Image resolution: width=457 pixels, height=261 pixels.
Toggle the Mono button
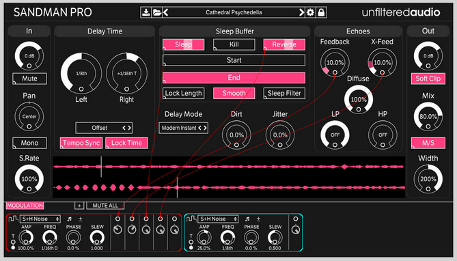pyautogui.click(x=29, y=143)
